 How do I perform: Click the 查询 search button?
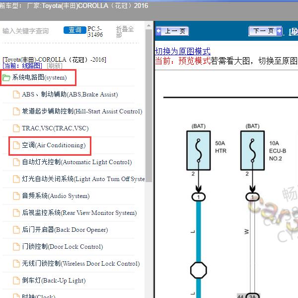coord(75,30)
